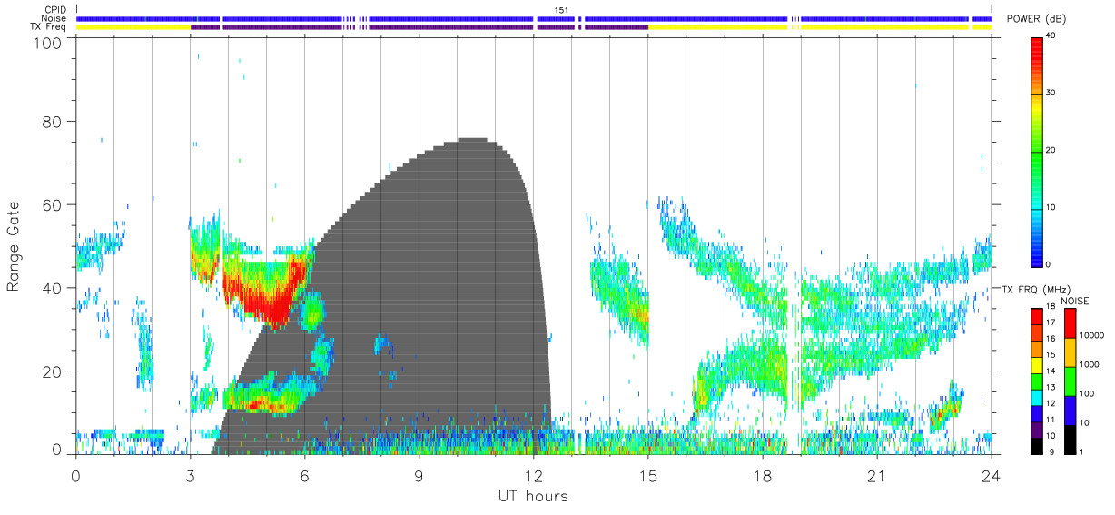This screenshot has width=1115, height=515.
Task: Click the TX FRQ (MHz) legend title
Action: coord(1036,288)
